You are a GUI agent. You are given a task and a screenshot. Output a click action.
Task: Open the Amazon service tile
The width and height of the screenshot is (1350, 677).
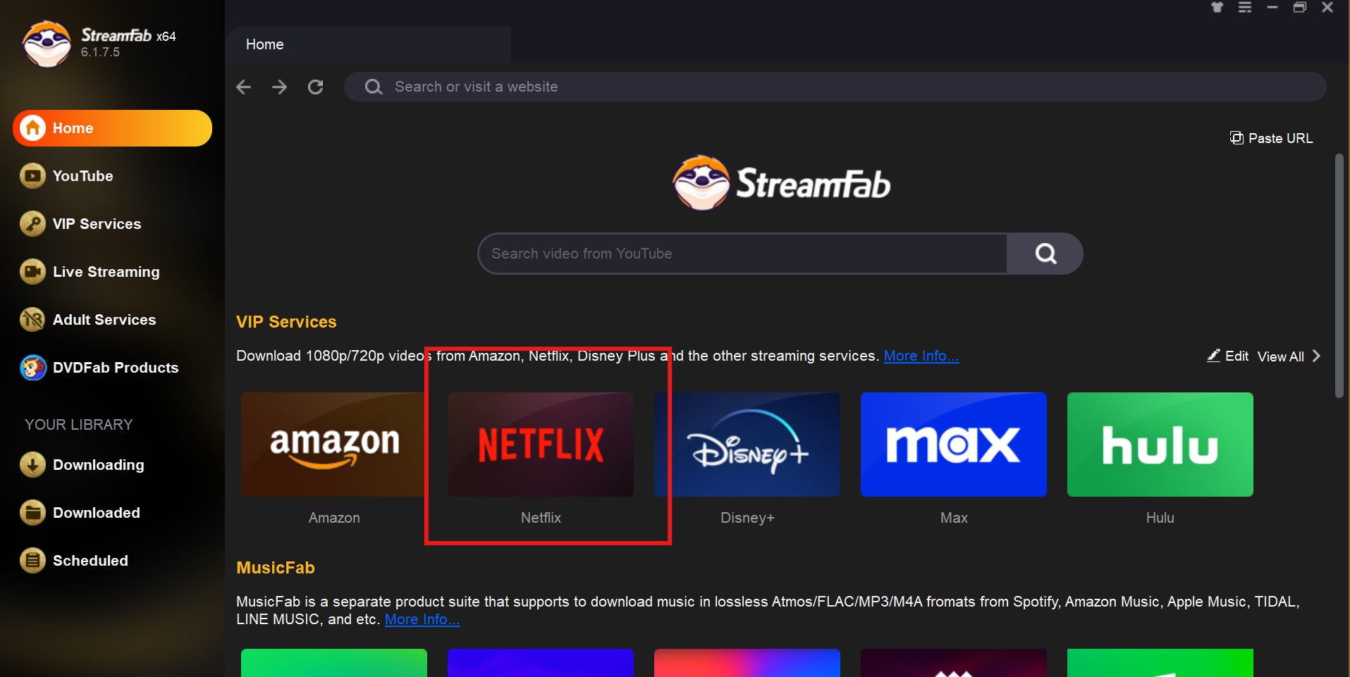334,445
